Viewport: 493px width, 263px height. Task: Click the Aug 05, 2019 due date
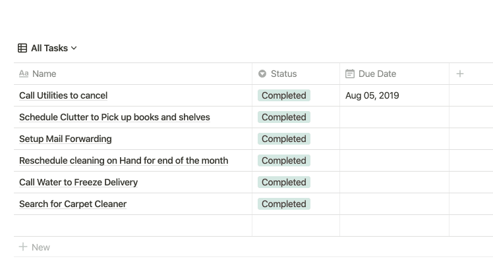(x=372, y=95)
